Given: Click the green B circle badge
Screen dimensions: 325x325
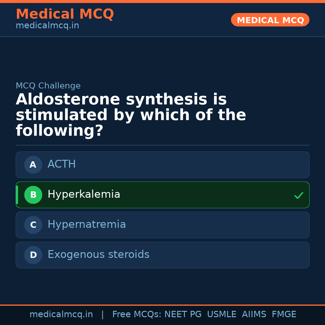Looking at the screenshot, I should click(x=33, y=195).
